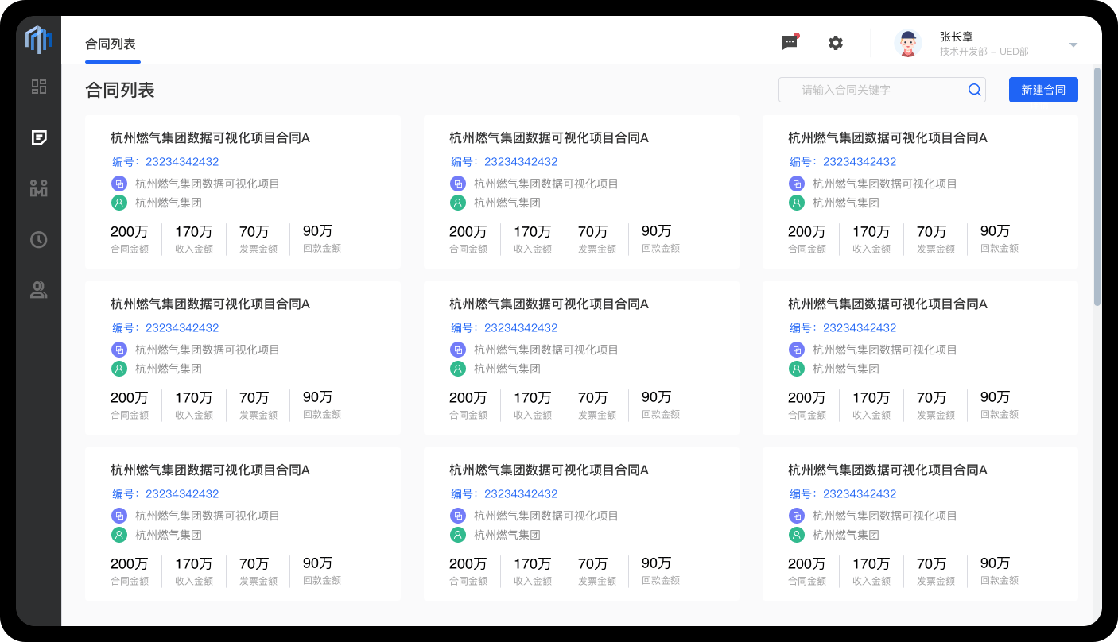Screen dimensions: 1118x642
Task: Click purple project icon in third row, middle card
Action: [458, 516]
